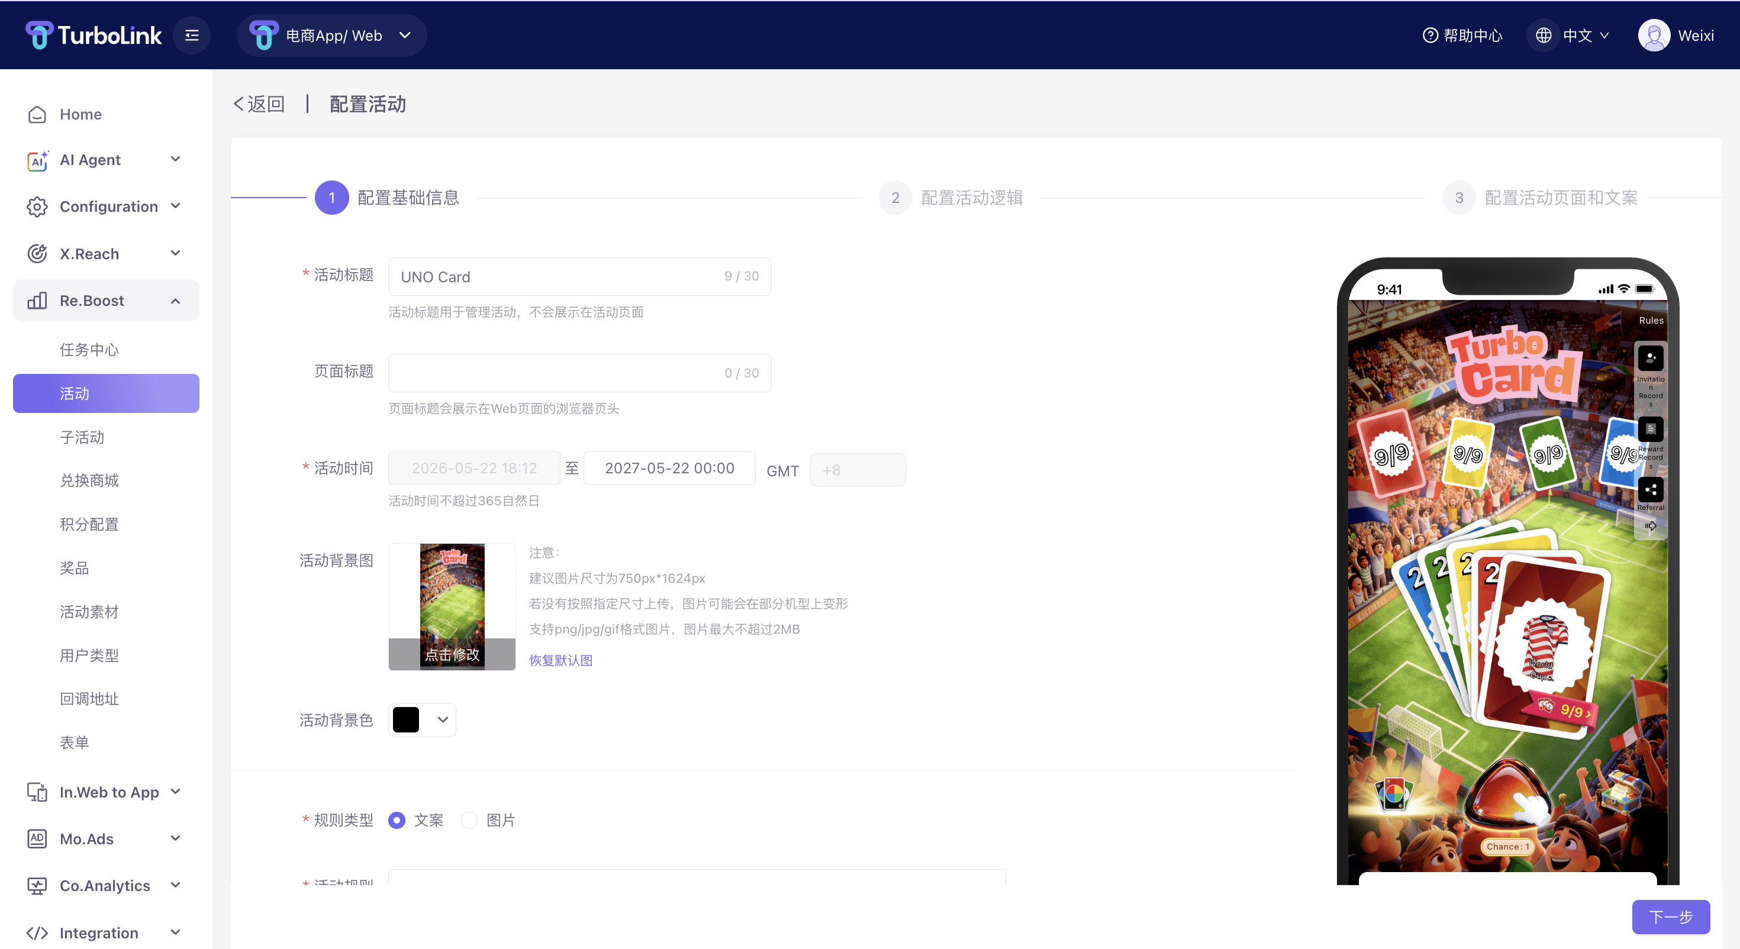The image size is (1740, 949).
Task: Open 用户类型 in the sidebar
Action: (89, 655)
